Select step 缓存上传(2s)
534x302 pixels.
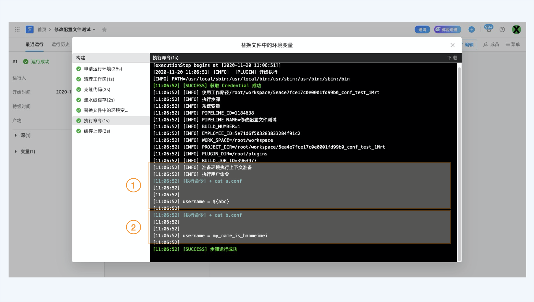(111, 131)
